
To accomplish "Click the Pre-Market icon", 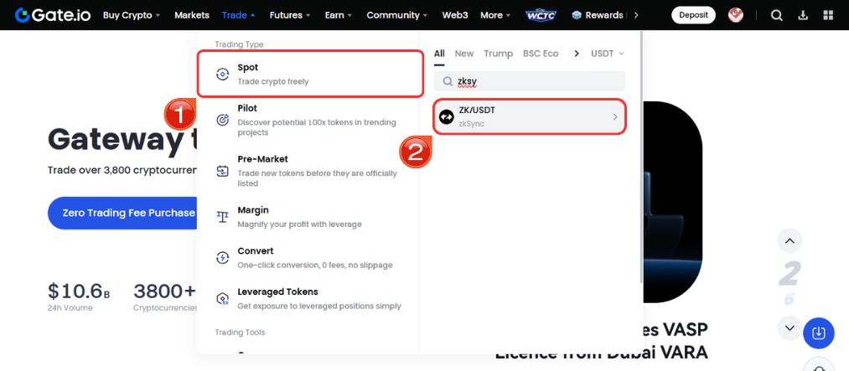I will click(223, 171).
